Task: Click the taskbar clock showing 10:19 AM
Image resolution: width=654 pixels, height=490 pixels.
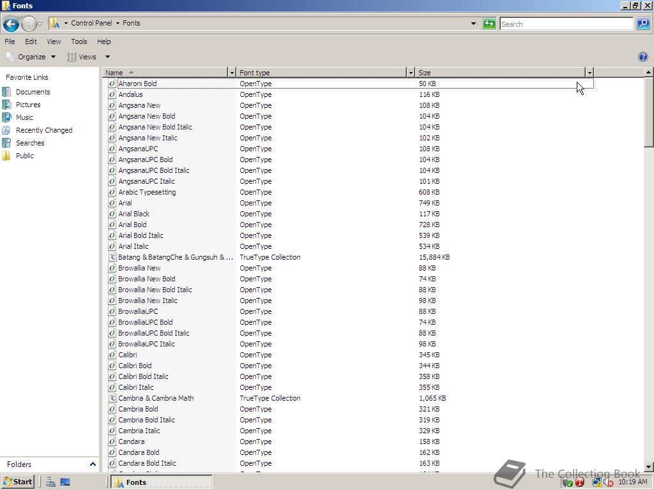Action: pyautogui.click(x=633, y=482)
